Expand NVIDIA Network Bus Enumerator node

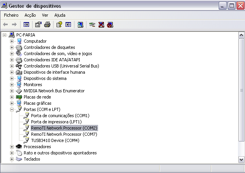12,91
